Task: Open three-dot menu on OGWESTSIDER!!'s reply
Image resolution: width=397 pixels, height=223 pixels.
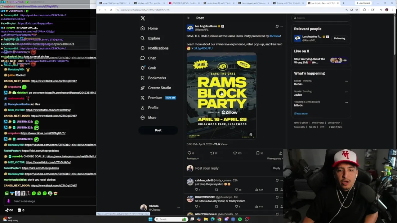Action: pos(282,197)
